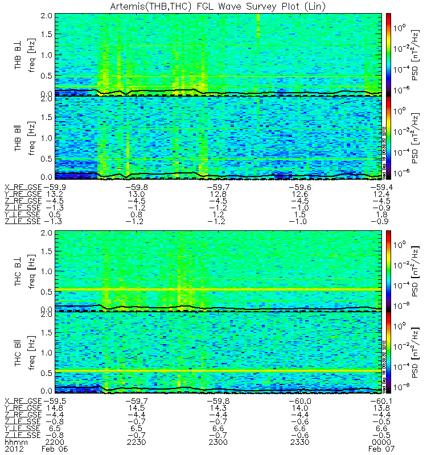Click the '0000' time tick label

(x=381, y=442)
